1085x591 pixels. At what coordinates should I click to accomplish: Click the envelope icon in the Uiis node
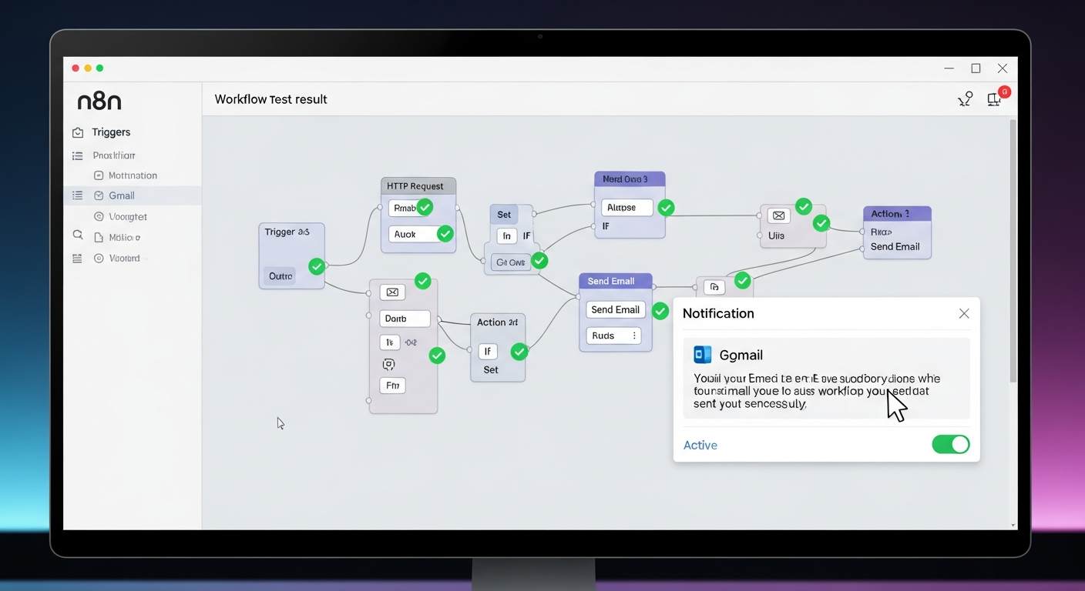coord(778,215)
